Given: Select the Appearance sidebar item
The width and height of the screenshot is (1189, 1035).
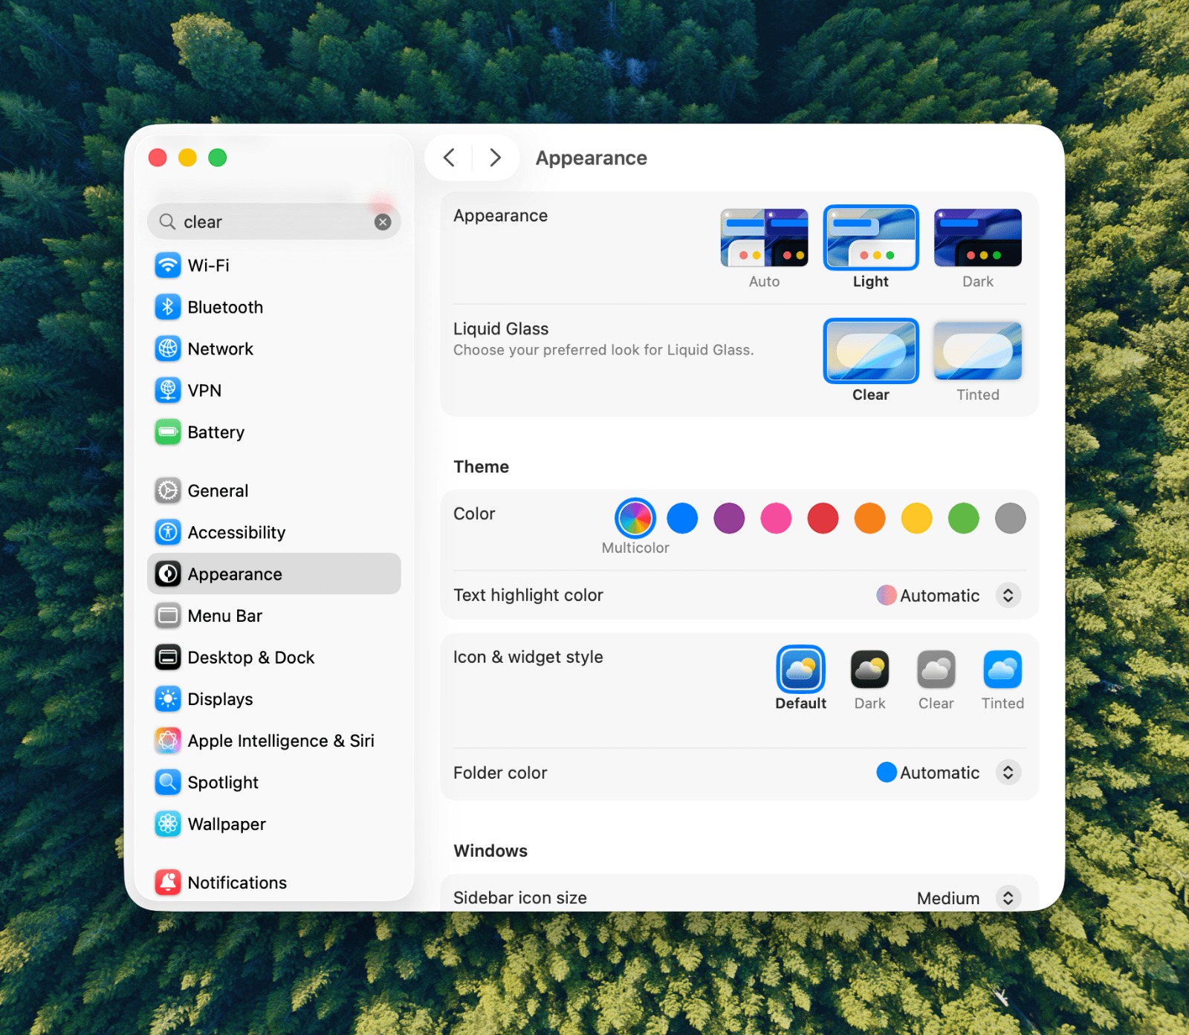Looking at the screenshot, I should pos(235,574).
